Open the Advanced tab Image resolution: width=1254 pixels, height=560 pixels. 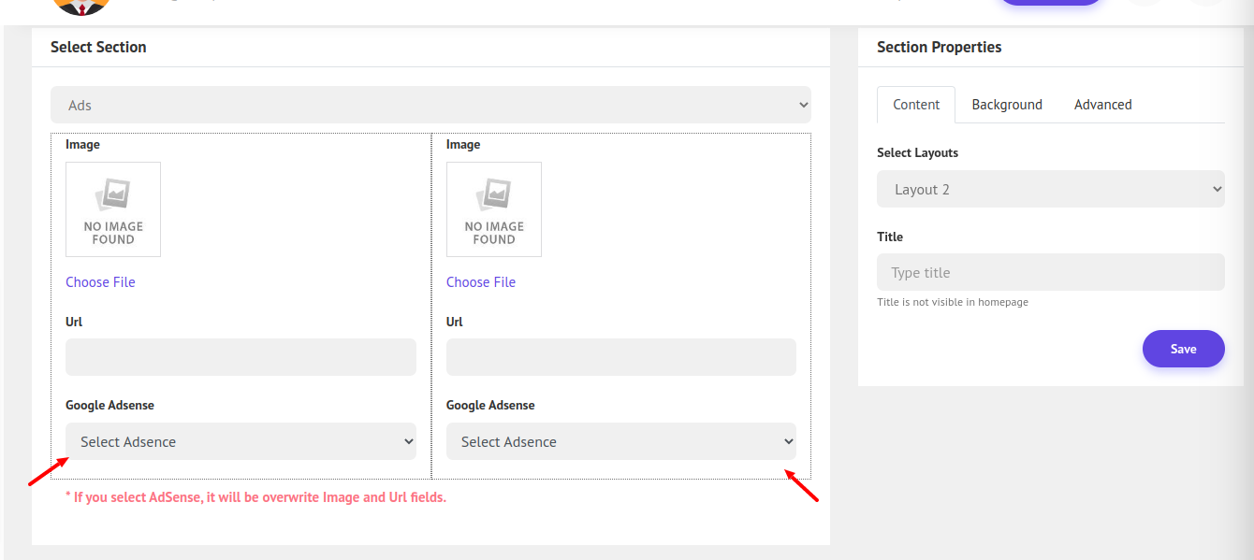[1102, 105]
